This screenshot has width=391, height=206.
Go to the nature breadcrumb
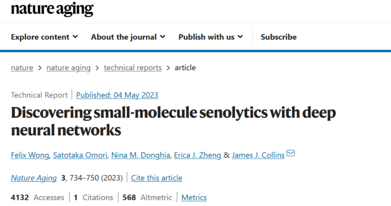pos(22,68)
